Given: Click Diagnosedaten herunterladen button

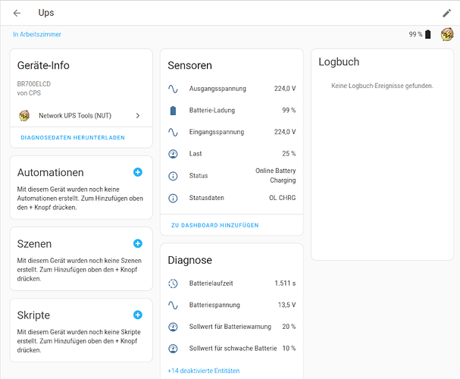Looking at the screenshot, I should [73, 137].
